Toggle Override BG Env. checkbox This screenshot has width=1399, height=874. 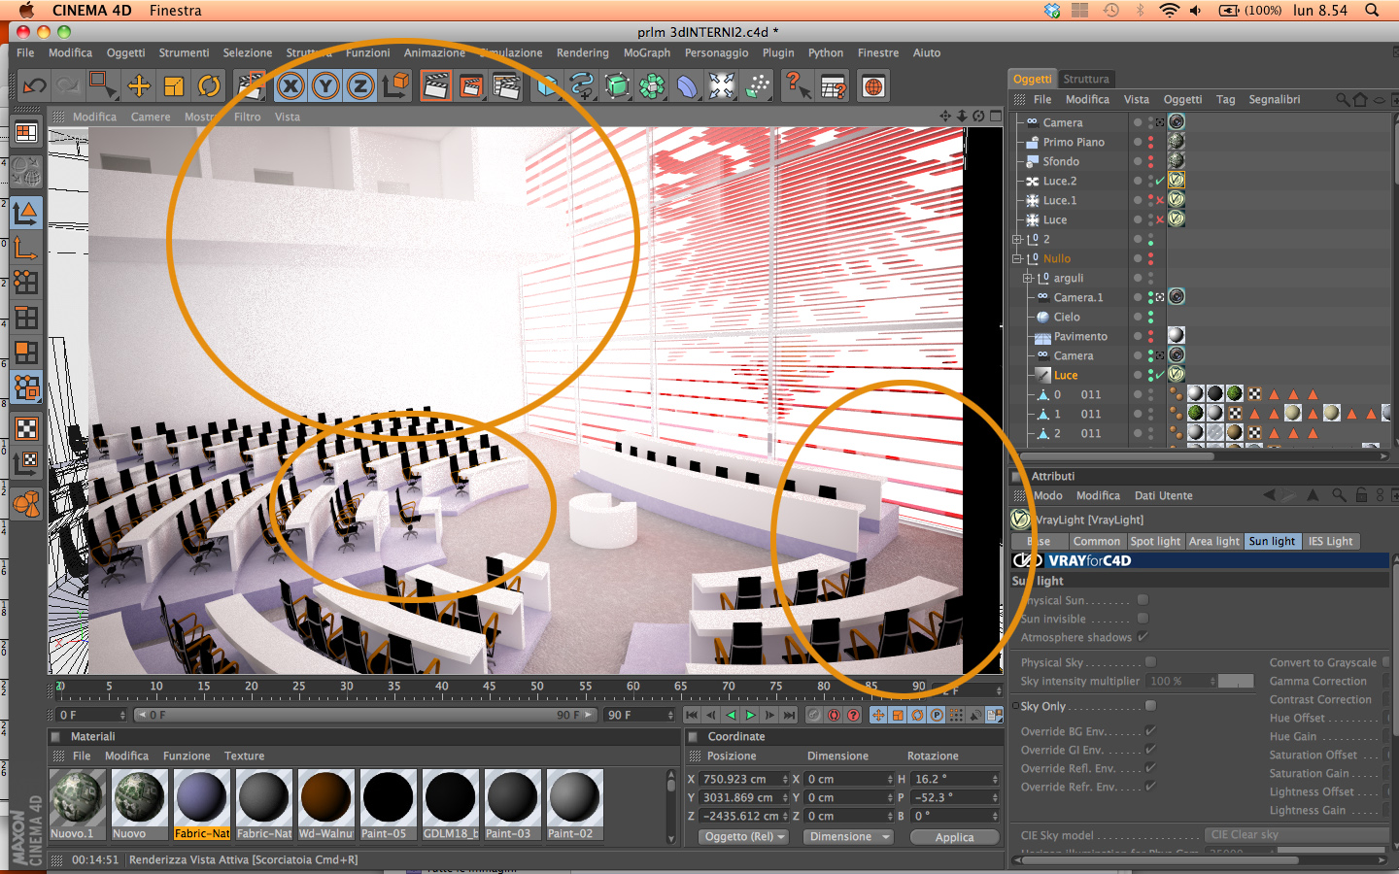click(1150, 731)
